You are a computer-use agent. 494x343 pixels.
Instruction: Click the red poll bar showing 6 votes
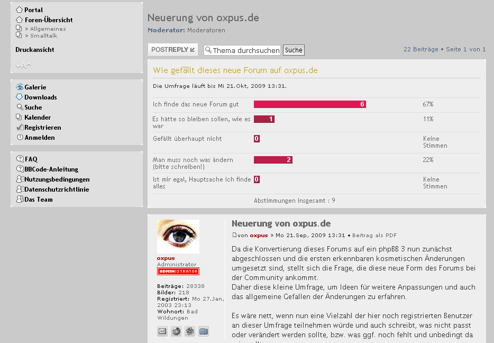point(309,104)
